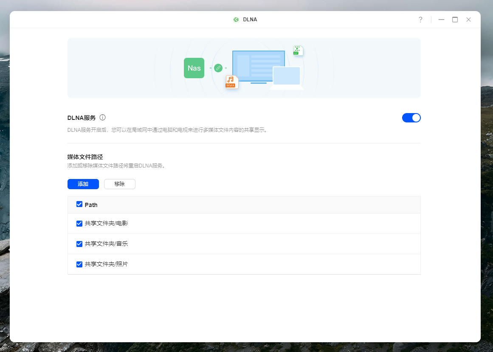The image size is (493, 352).
Task: Maximize the DLNA window
Action: [x=455, y=20]
